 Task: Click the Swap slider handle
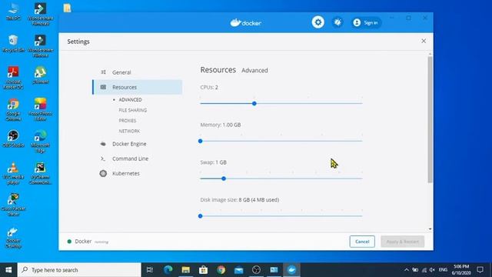pyautogui.click(x=224, y=179)
